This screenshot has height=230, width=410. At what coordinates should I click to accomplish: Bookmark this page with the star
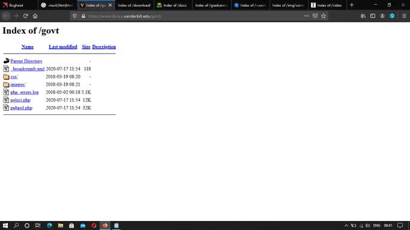[x=324, y=16]
